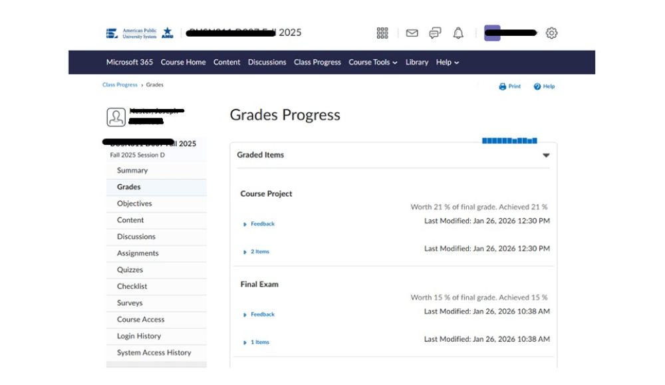Open the update alerts bell icon

(x=458, y=33)
